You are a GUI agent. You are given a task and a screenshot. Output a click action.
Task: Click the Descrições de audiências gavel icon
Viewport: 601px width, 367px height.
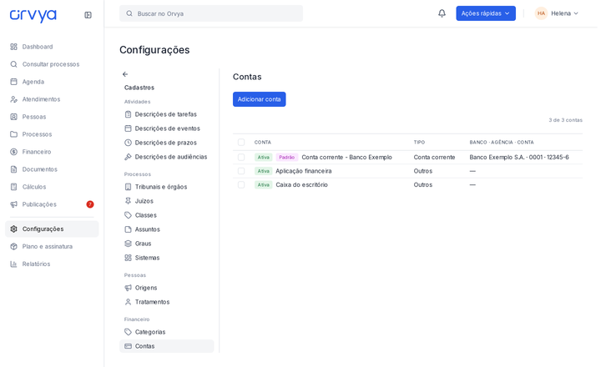click(x=128, y=157)
